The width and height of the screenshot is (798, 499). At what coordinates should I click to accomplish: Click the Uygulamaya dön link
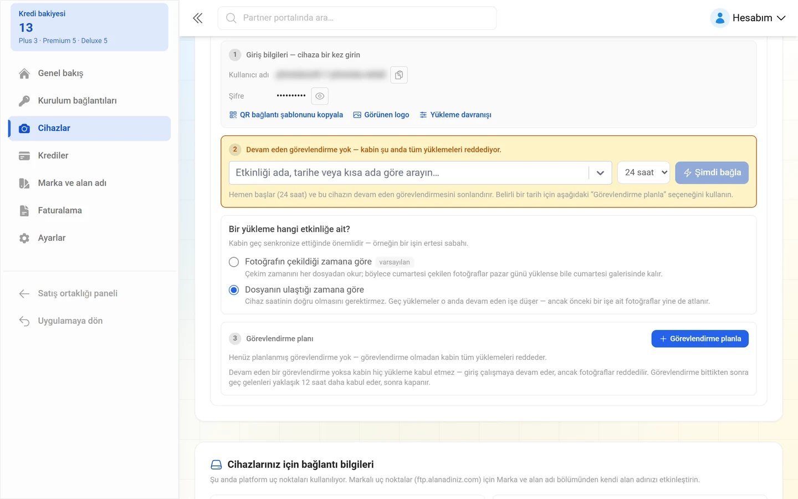pyautogui.click(x=70, y=321)
